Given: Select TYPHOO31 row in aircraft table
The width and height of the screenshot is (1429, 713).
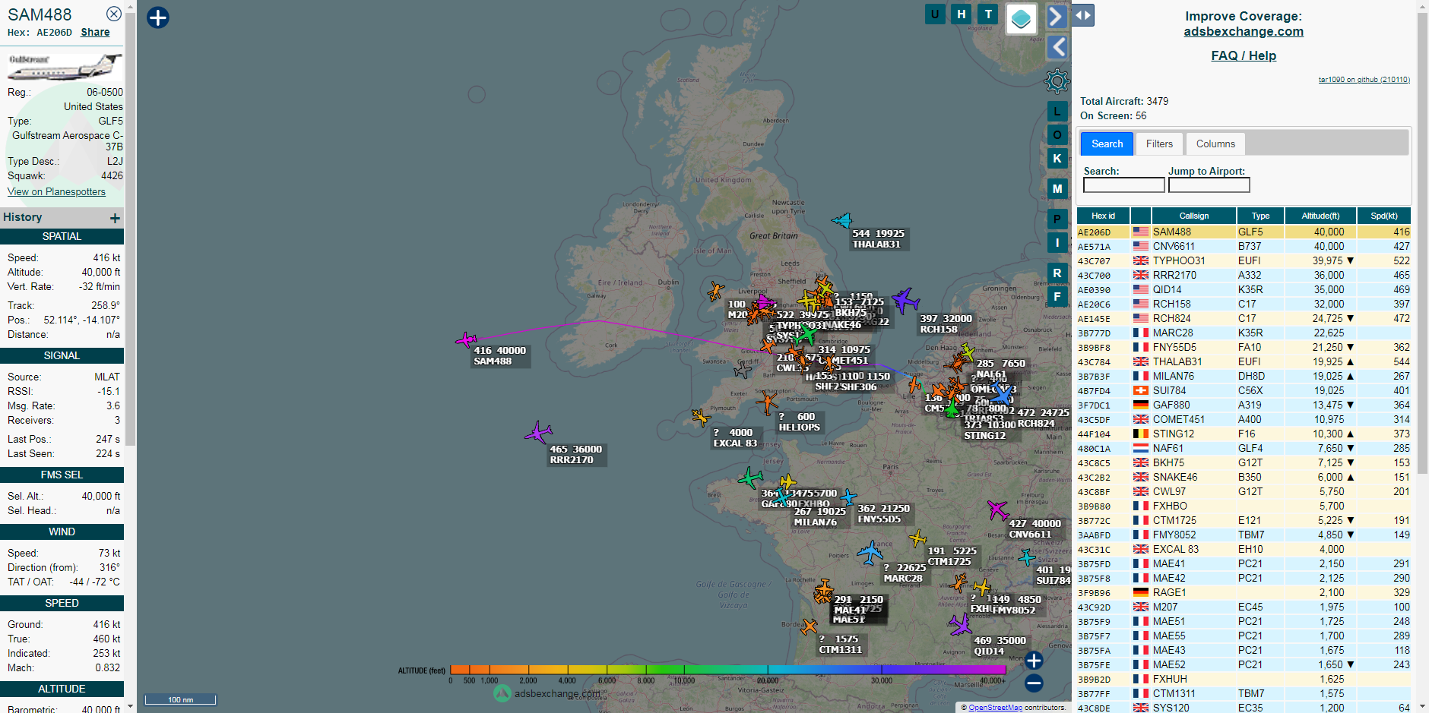Looking at the screenshot, I should 1244,260.
